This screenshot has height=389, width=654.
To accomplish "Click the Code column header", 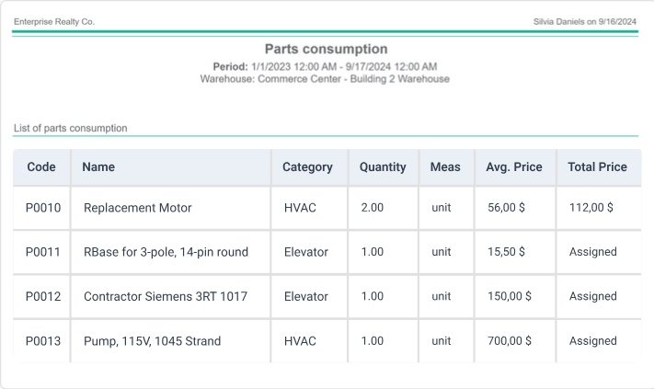I will [x=41, y=167].
